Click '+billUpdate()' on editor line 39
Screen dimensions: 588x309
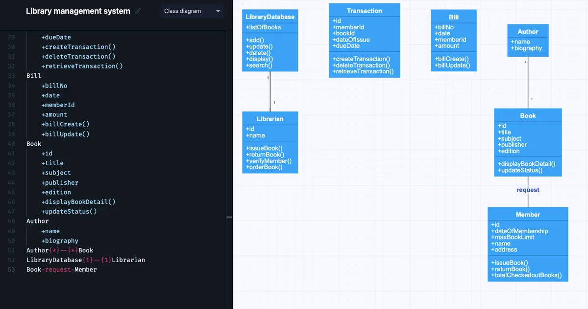(65, 134)
